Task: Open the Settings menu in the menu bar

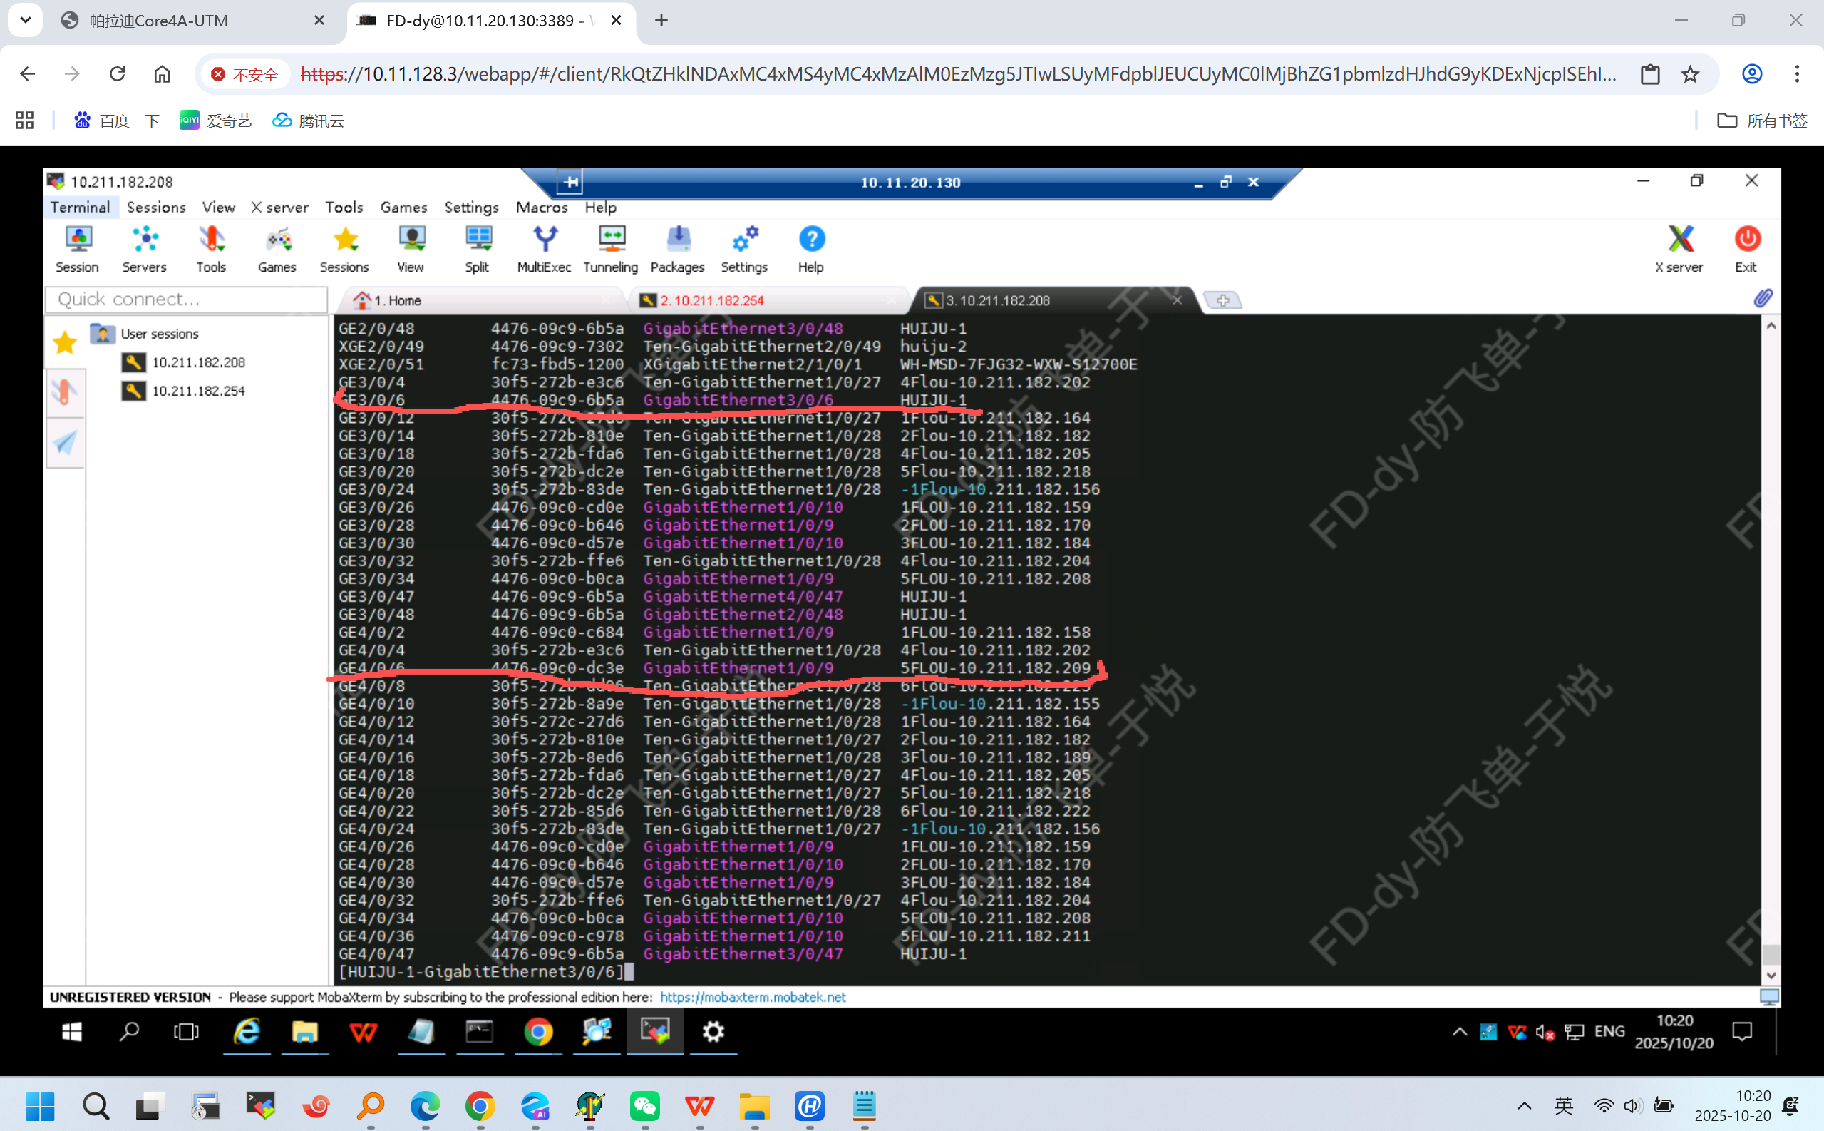Action: click(x=471, y=208)
